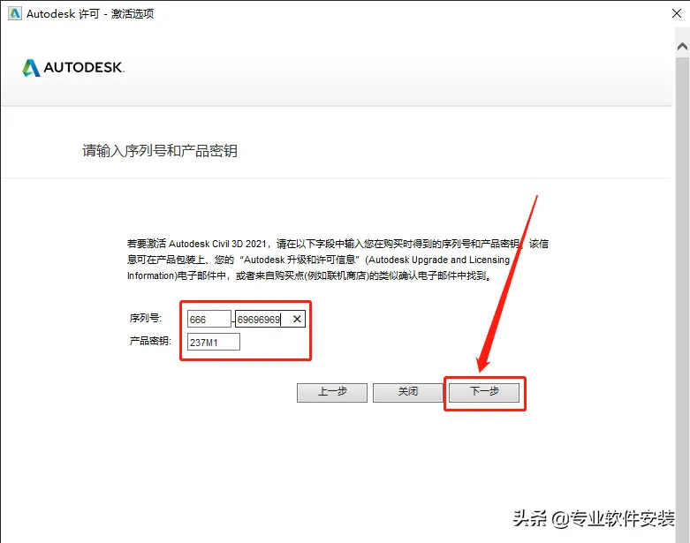Click the Autodesk logo in the header
Image resolution: width=690 pixels, height=543 pixels.
point(73,68)
